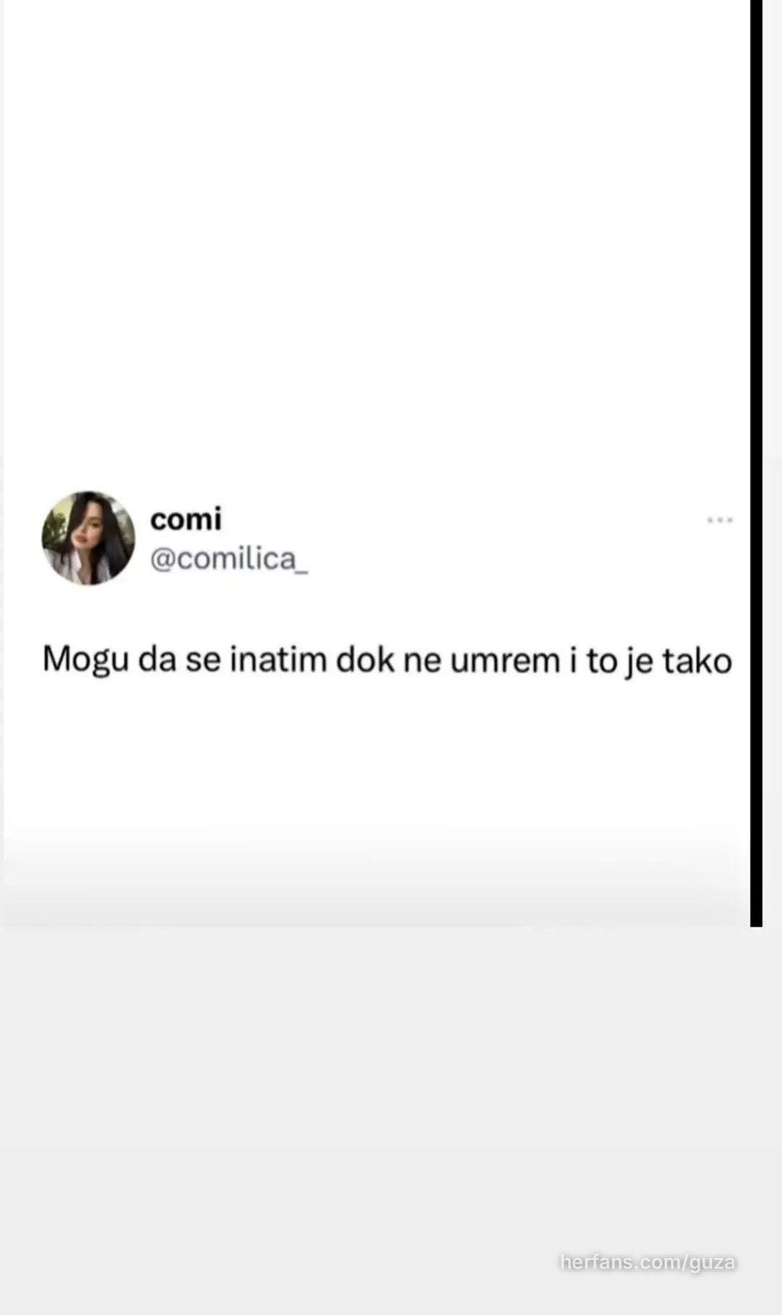Image resolution: width=782 pixels, height=1315 pixels.
Task: Open the three-dot more options menu
Action: pyautogui.click(x=720, y=521)
